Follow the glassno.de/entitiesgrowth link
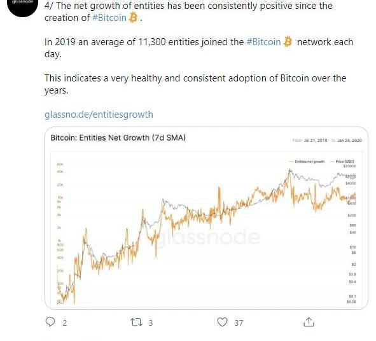 click(x=99, y=115)
